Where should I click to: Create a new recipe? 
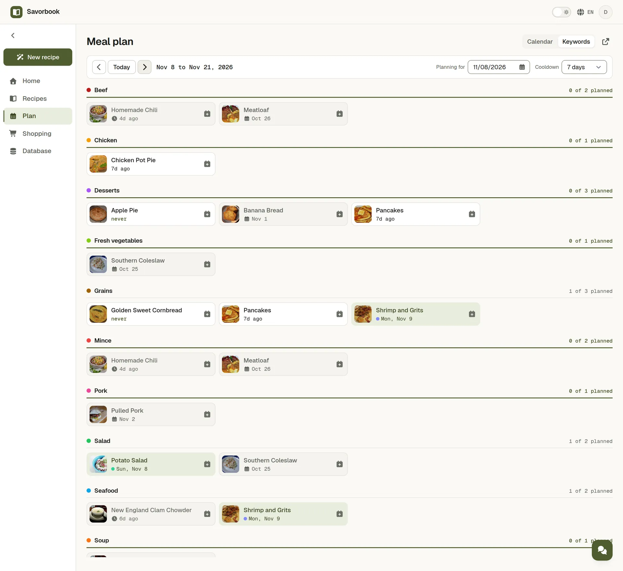pos(38,57)
